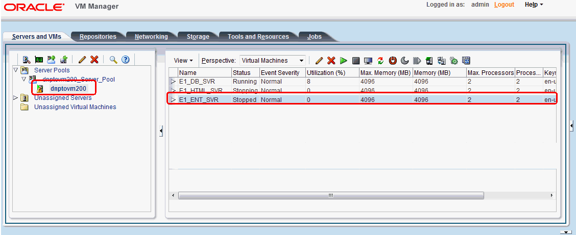Image resolution: width=576 pixels, height=235 pixels.
Task: Click the Migrate VM server icon
Action: pos(429,61)
